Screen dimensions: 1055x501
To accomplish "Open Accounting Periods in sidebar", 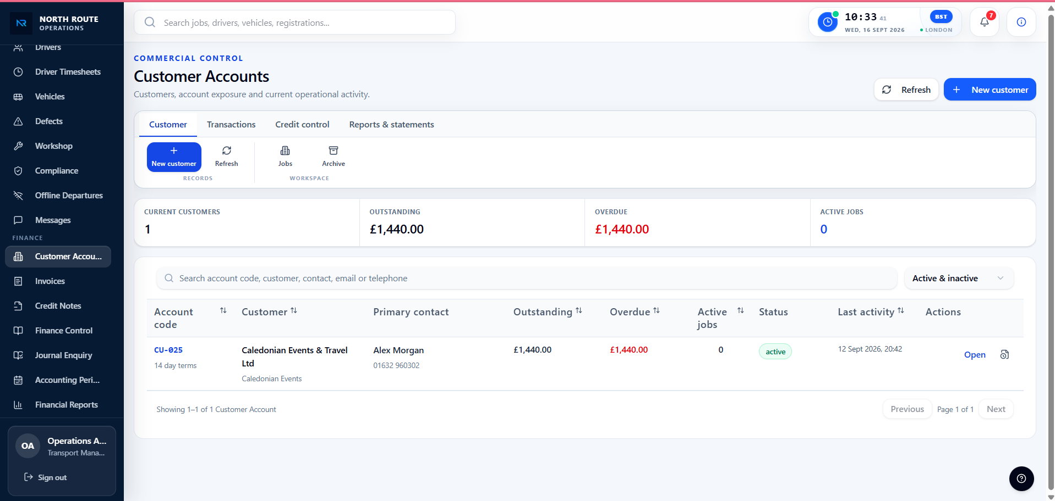I will coord(58,380).
